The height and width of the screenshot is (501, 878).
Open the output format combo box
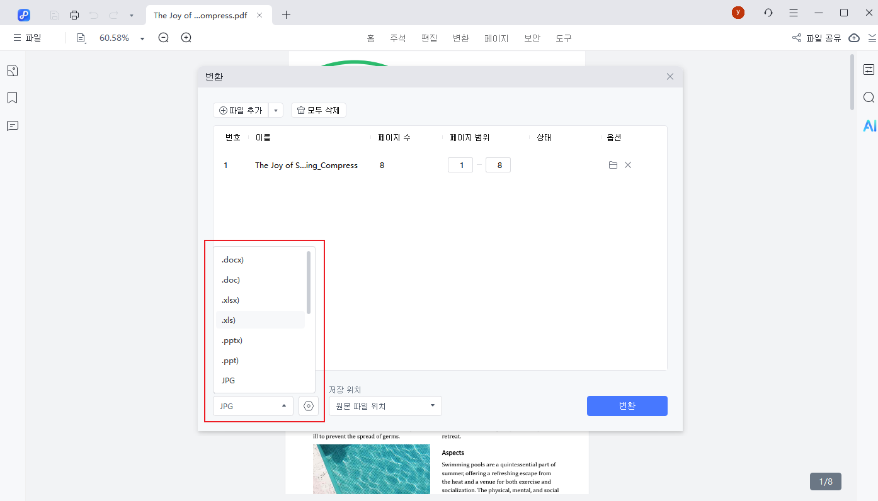point(252,406)
